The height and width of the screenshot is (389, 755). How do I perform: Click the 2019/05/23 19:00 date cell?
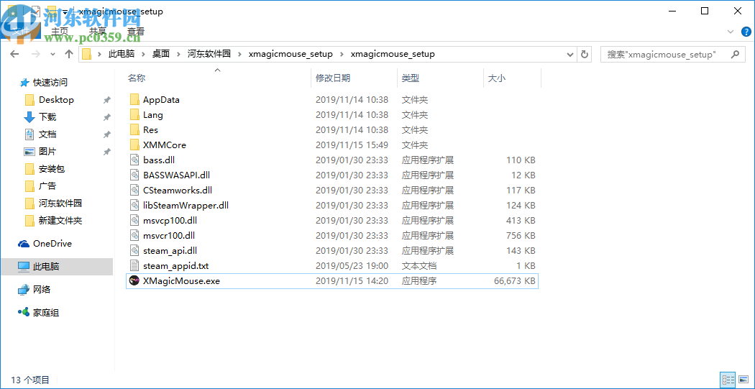352,266
